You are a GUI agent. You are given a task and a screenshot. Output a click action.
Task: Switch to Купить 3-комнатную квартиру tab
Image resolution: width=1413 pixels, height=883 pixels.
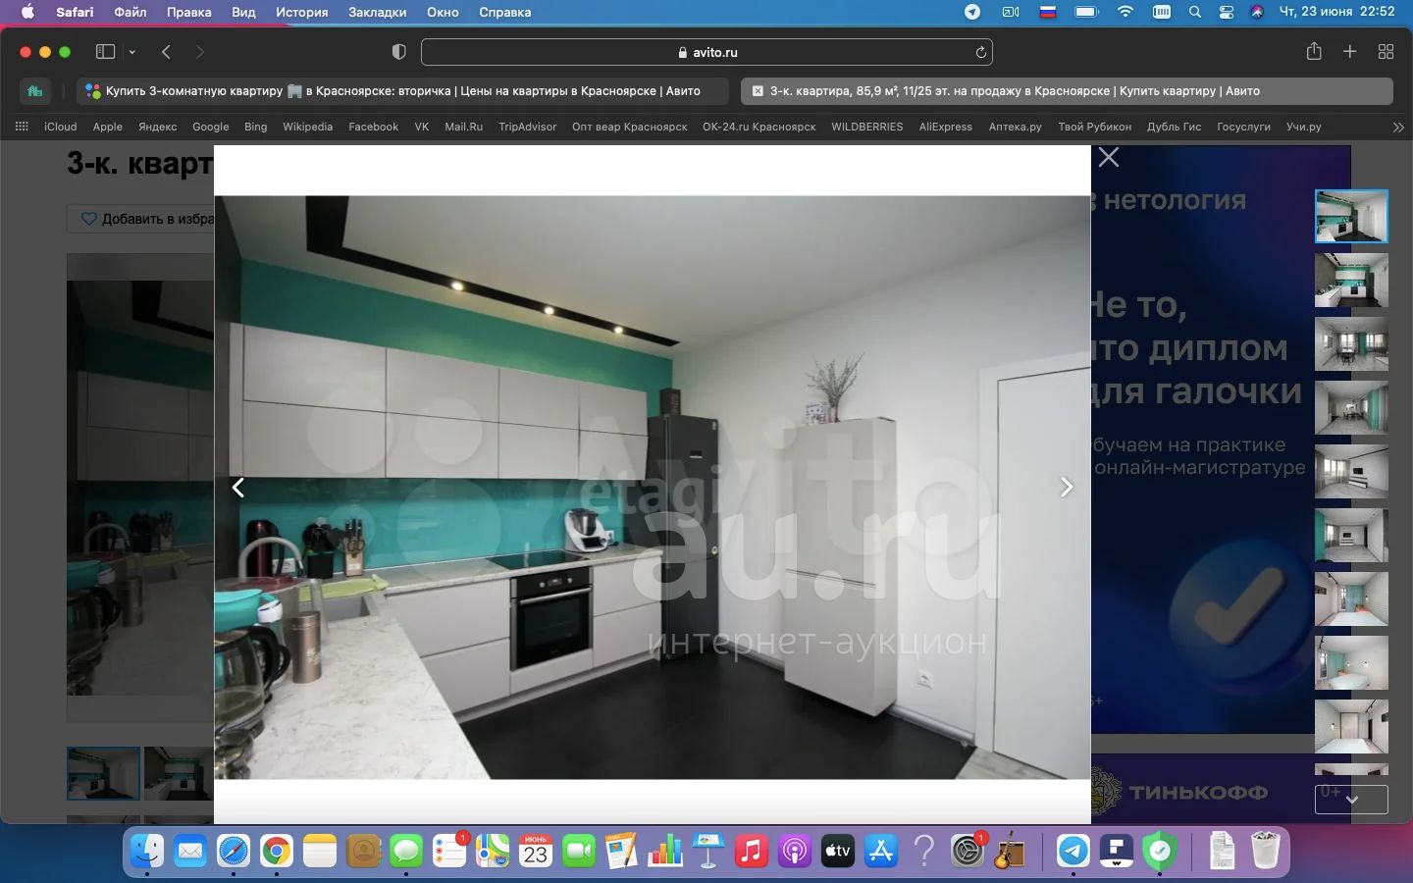(402, 91)
